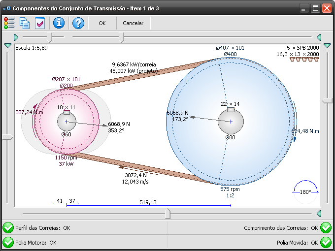
Task: Click the large blue driven pulley center
Action: pos(231,121)
